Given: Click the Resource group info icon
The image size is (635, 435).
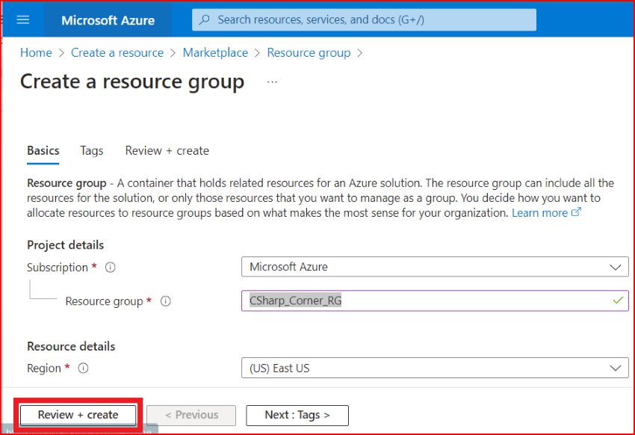Looking at the screenshot, I should click(166, 301).
